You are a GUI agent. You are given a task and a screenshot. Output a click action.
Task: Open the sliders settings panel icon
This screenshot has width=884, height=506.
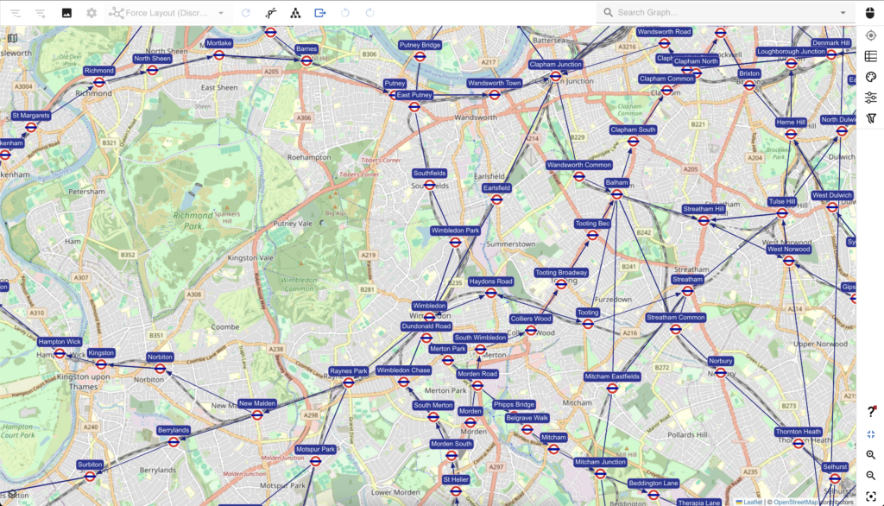pos(871,98)
